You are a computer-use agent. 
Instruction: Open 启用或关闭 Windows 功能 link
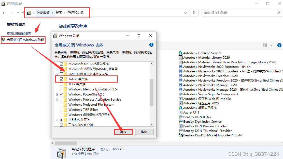[x=25, y=40]
